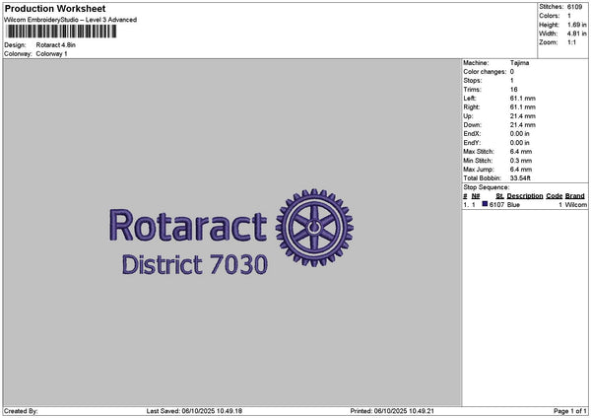Click the 'District 7030' embroidered text

[195, 264]
